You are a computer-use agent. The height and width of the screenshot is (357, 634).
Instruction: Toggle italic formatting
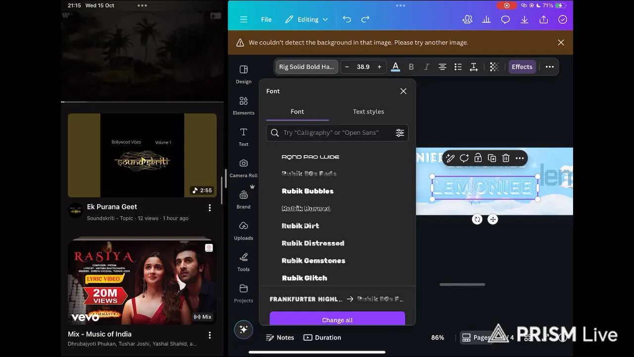click(x=426, y=67)
